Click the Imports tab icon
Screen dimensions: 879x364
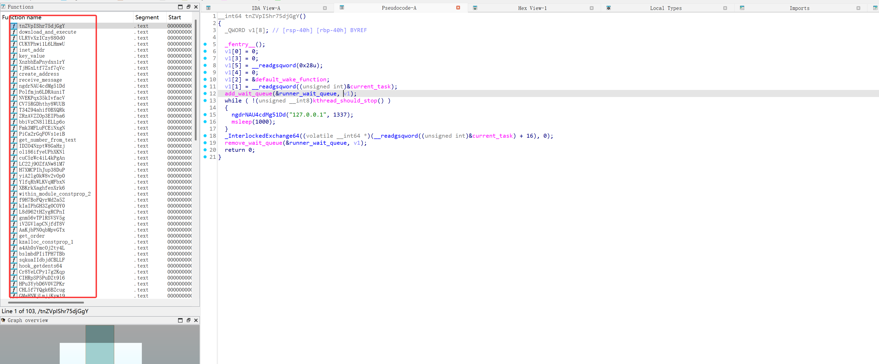(x=742, y=8)
